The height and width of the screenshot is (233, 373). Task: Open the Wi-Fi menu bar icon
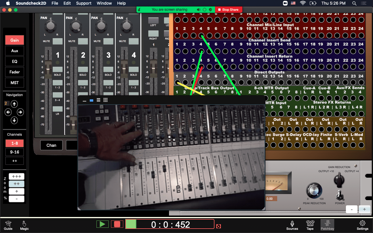point(303,3)
